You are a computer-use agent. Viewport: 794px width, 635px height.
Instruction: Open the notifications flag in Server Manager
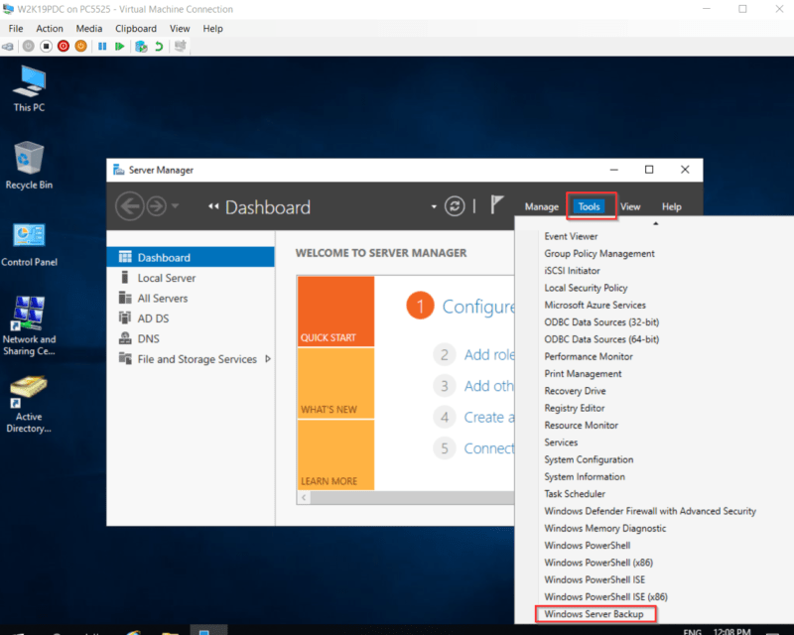497,205
